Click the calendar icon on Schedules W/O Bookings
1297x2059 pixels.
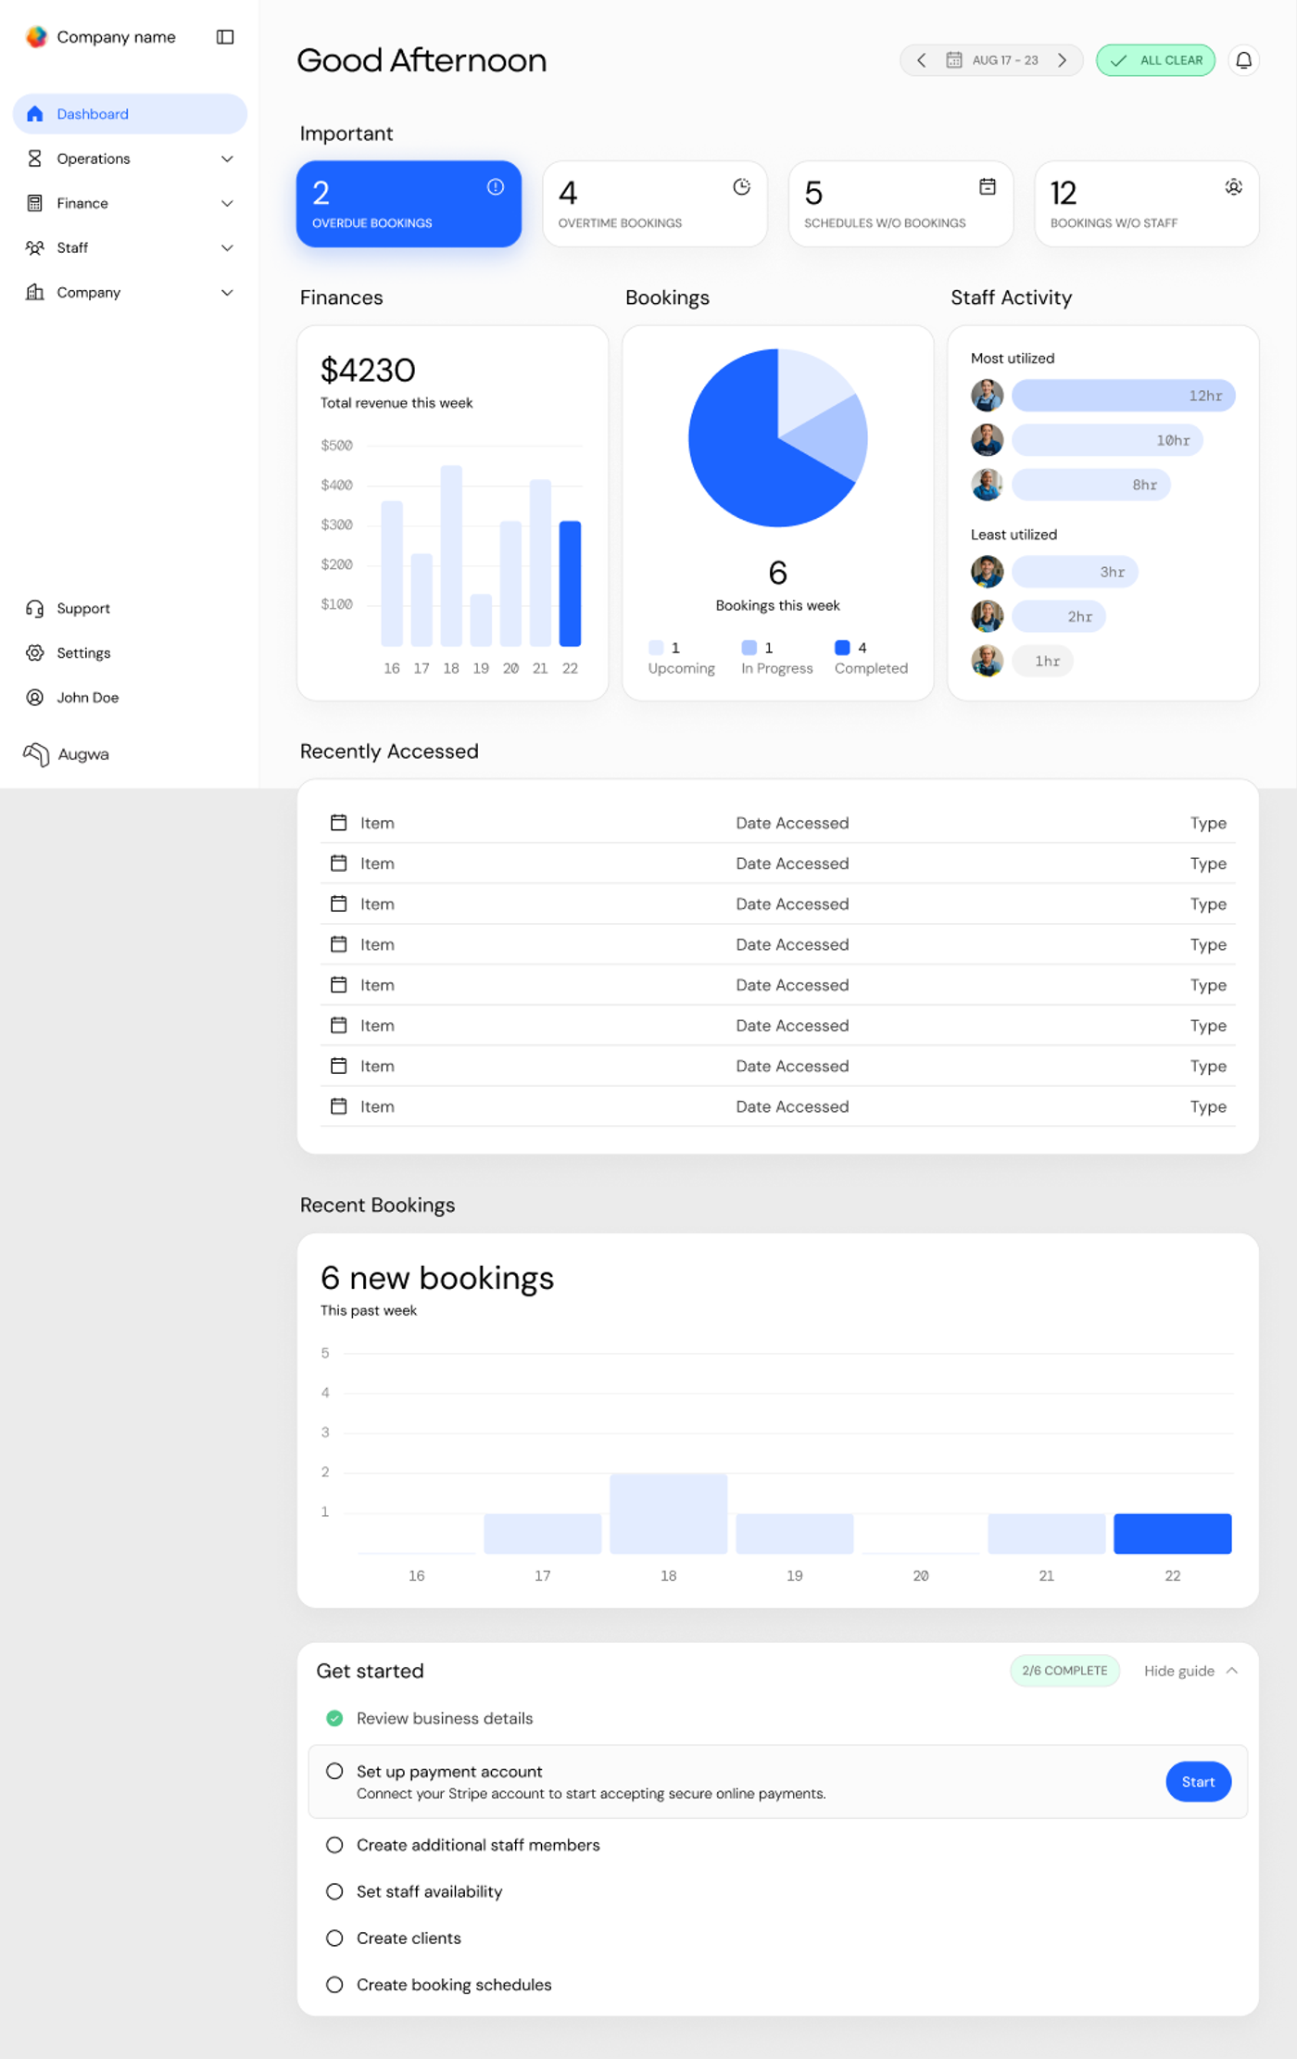tap(988, 187)
